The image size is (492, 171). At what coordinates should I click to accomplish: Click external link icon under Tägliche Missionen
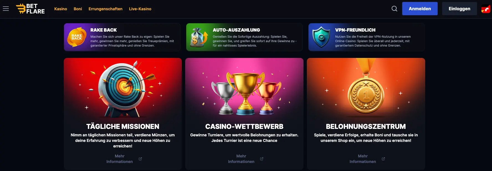[x=140, y=159]
